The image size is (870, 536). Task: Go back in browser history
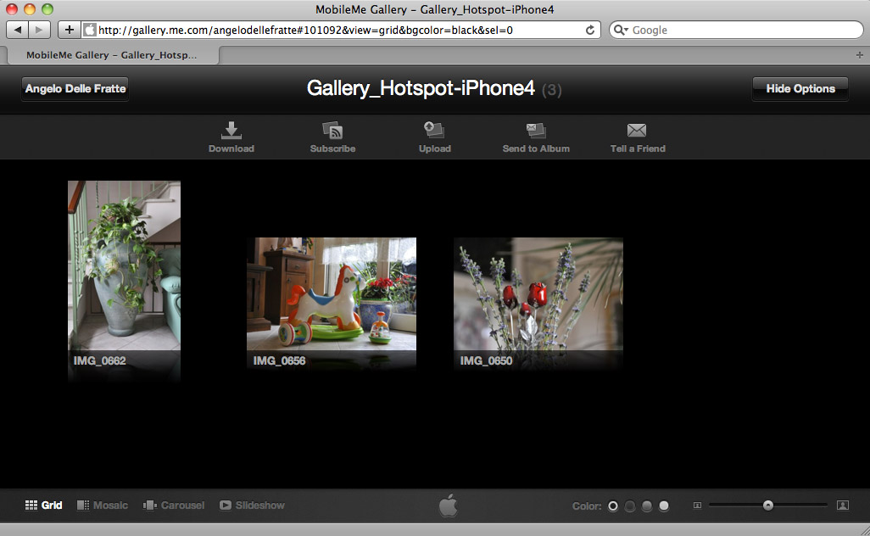[x=18, y=30]
